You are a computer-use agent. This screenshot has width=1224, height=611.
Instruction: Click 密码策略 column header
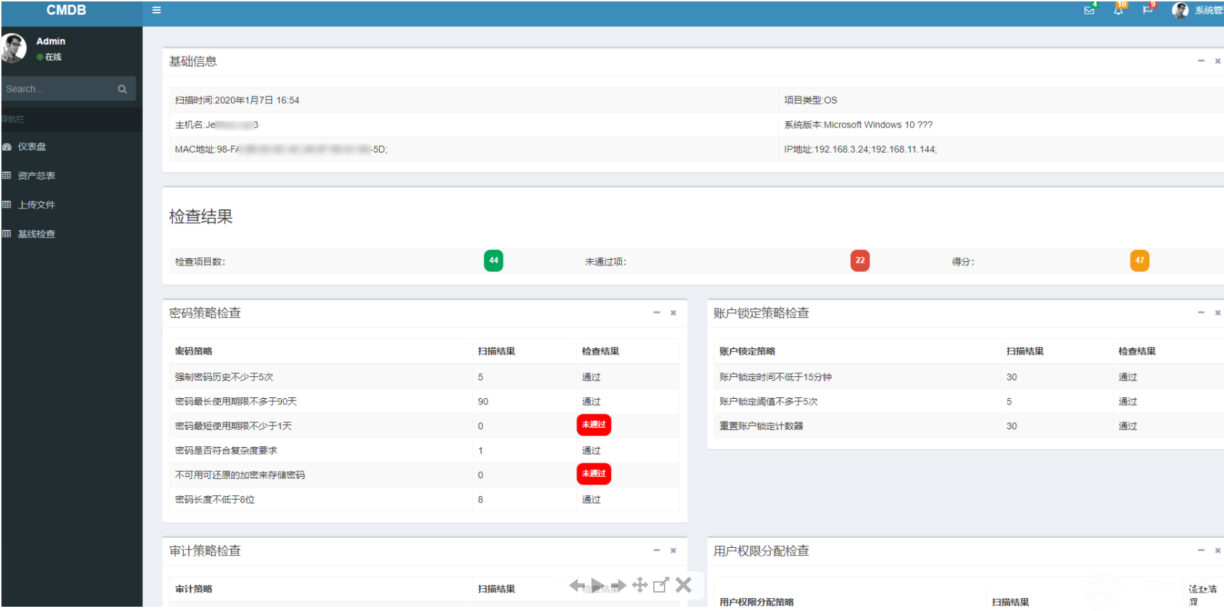coord(193,351)
